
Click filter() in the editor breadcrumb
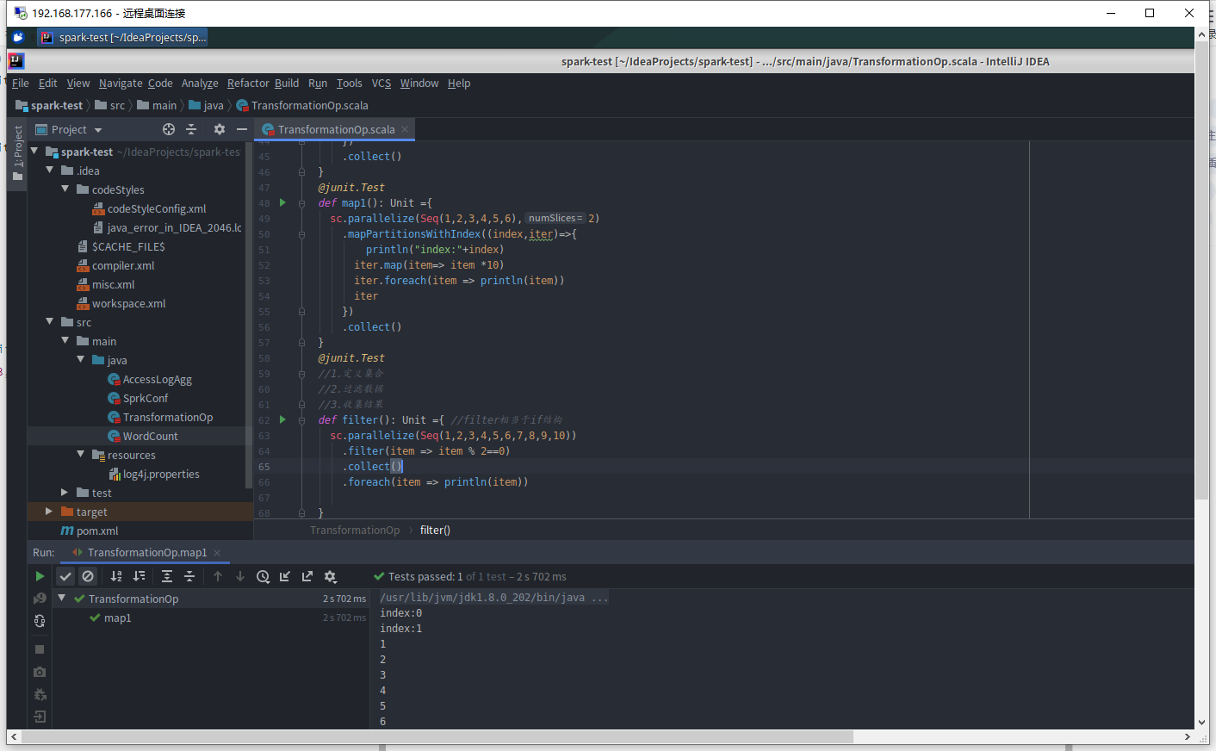click(435, 531)
